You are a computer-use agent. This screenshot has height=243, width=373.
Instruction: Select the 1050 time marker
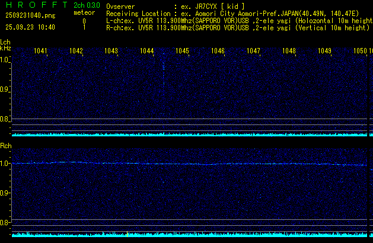click(x=360, y=51)
